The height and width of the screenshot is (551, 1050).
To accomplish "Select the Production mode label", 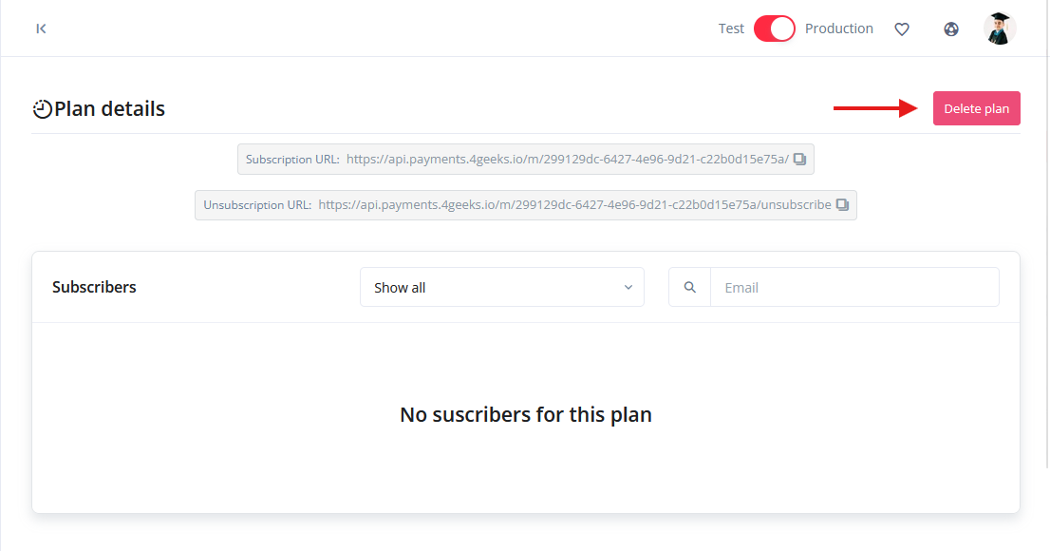I will 838,28.
